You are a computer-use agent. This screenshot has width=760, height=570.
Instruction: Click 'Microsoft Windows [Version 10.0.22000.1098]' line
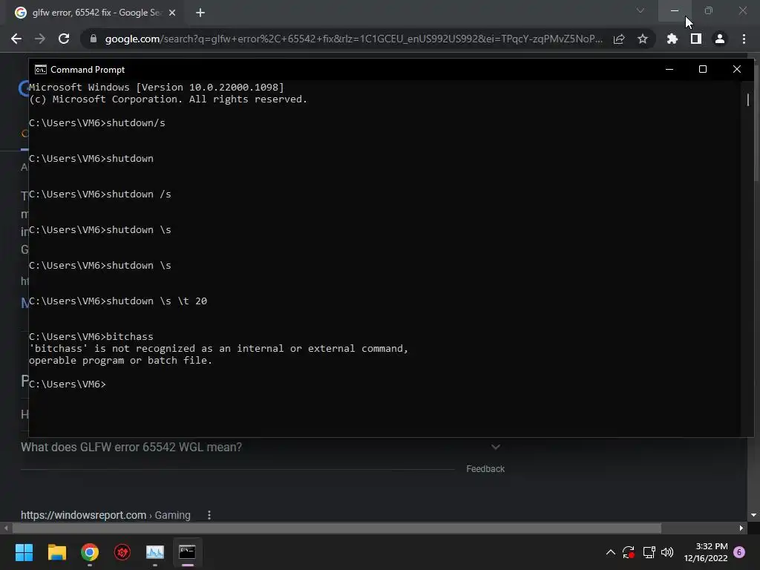click(x=156, y=88)
